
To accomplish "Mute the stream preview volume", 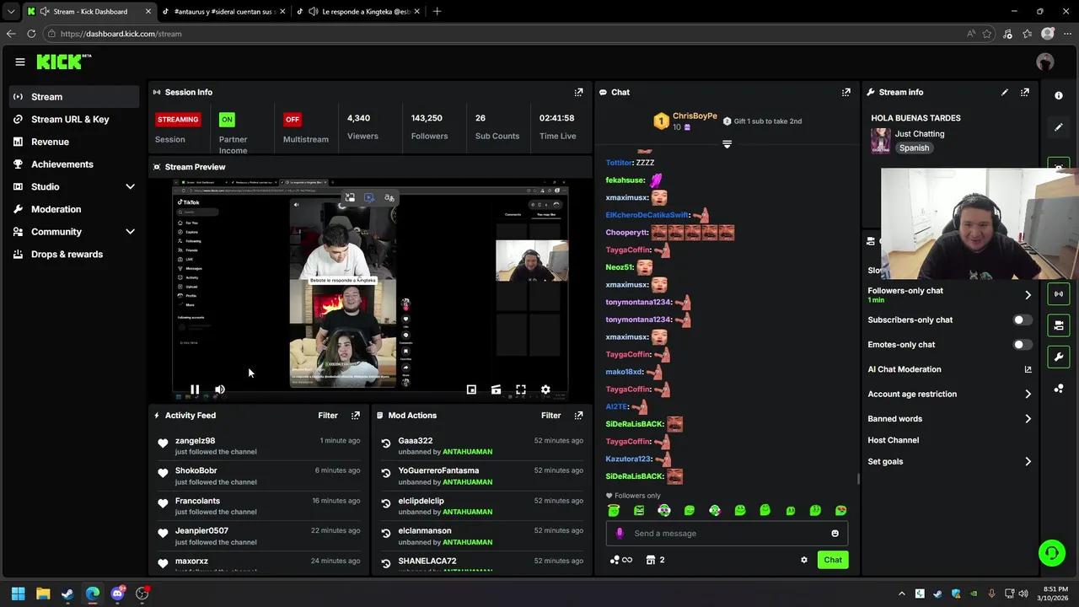I will (219, 389).
